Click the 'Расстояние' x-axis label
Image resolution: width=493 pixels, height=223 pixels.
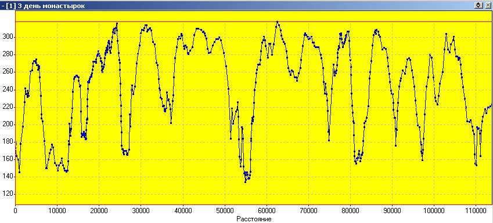point(254,219)
